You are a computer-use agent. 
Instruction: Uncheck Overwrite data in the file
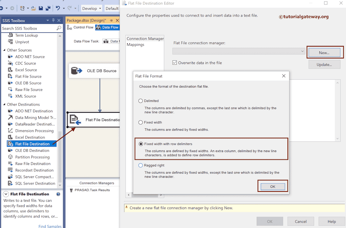coord(175,62)
